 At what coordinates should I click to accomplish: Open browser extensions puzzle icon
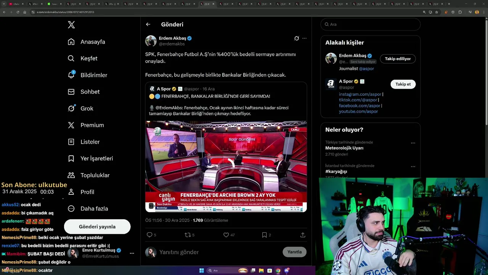click(x=460, y=12)
